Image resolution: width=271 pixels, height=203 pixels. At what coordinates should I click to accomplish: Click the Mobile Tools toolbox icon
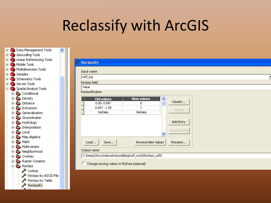[13, 64]
